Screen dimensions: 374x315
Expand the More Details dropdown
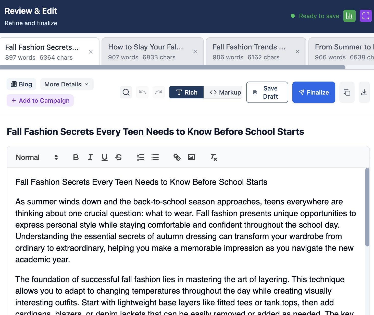tap(67, 84)
